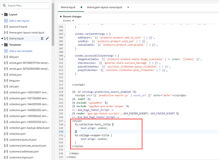Delete the theme.liquid file using trash icon

pyautogui.click(x=42, y=38)
